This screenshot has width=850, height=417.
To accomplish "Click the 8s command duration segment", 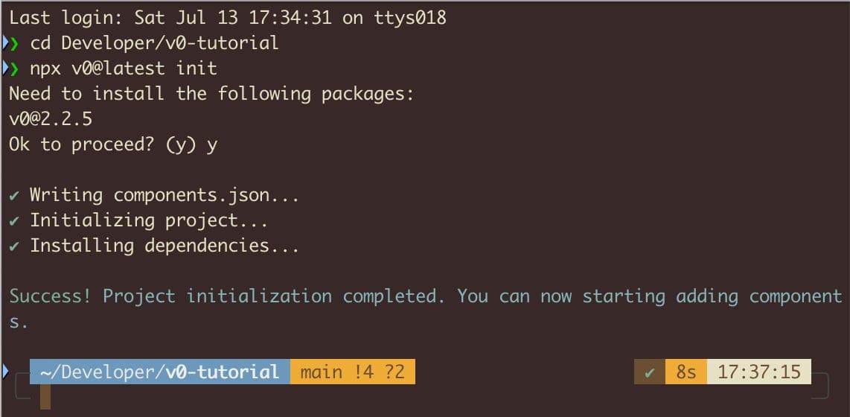I will point(686,372).
